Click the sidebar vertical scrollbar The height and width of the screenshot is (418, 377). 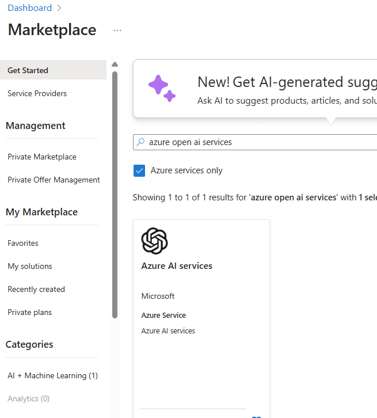tap(115, 196)
